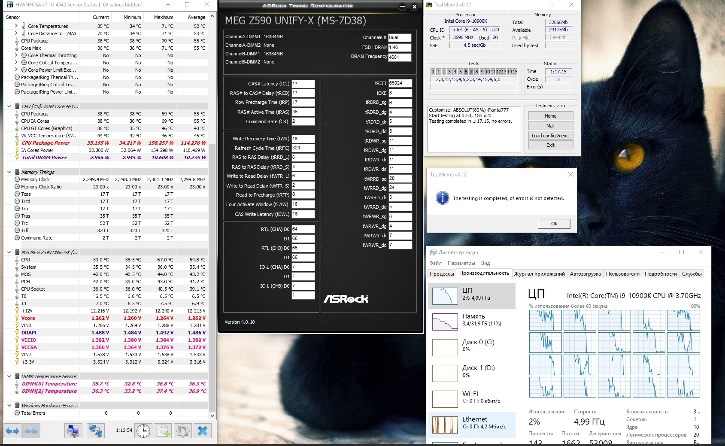Click the CAS# Latency (tCL) field
The image size is (725, 446).
[303, 84]
